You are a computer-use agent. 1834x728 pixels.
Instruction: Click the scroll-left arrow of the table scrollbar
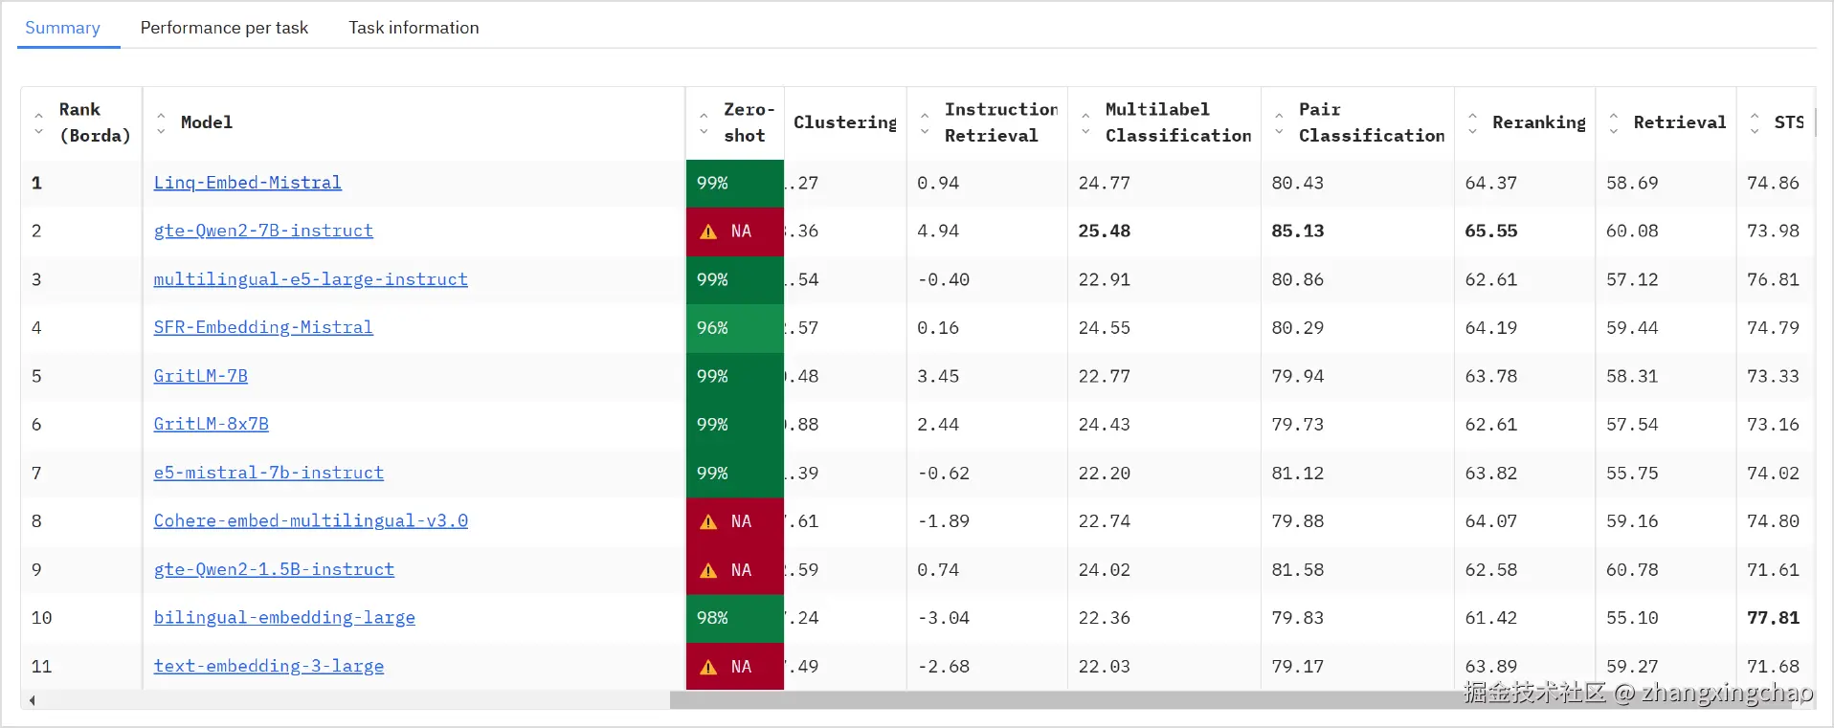[33, 700]
